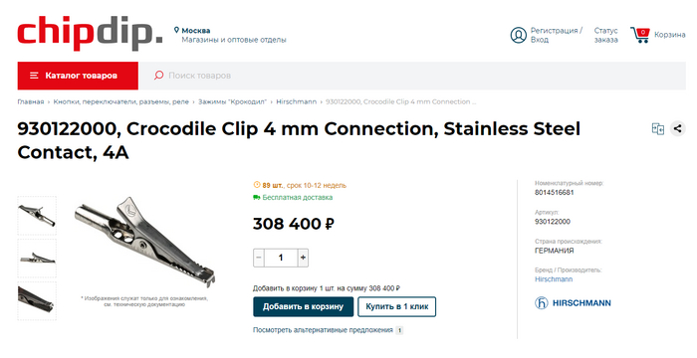The width and height of the screenshot is (697, 358).
Task: Click the user account profile icon
Action: (x=519, y=35)
